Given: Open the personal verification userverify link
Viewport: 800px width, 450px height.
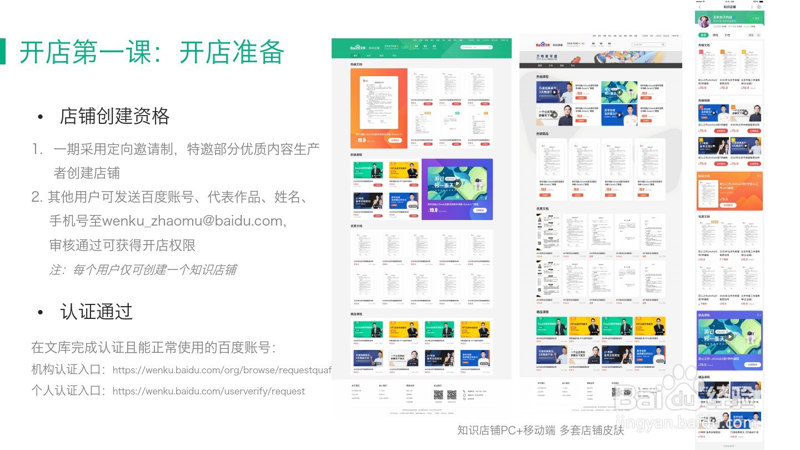Looking at the screenshot, I should pos(209,391).
